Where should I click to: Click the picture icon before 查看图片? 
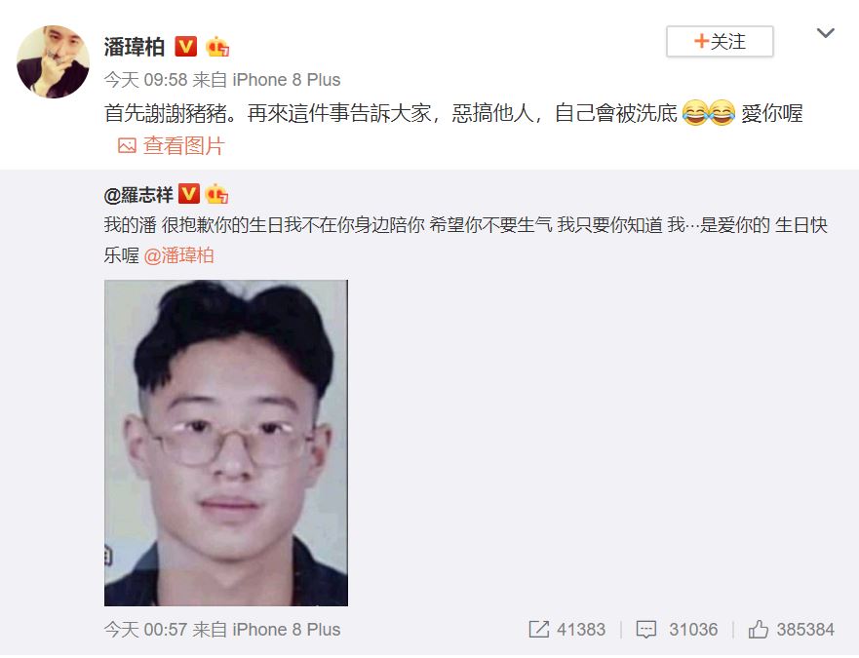coord(127,146)
